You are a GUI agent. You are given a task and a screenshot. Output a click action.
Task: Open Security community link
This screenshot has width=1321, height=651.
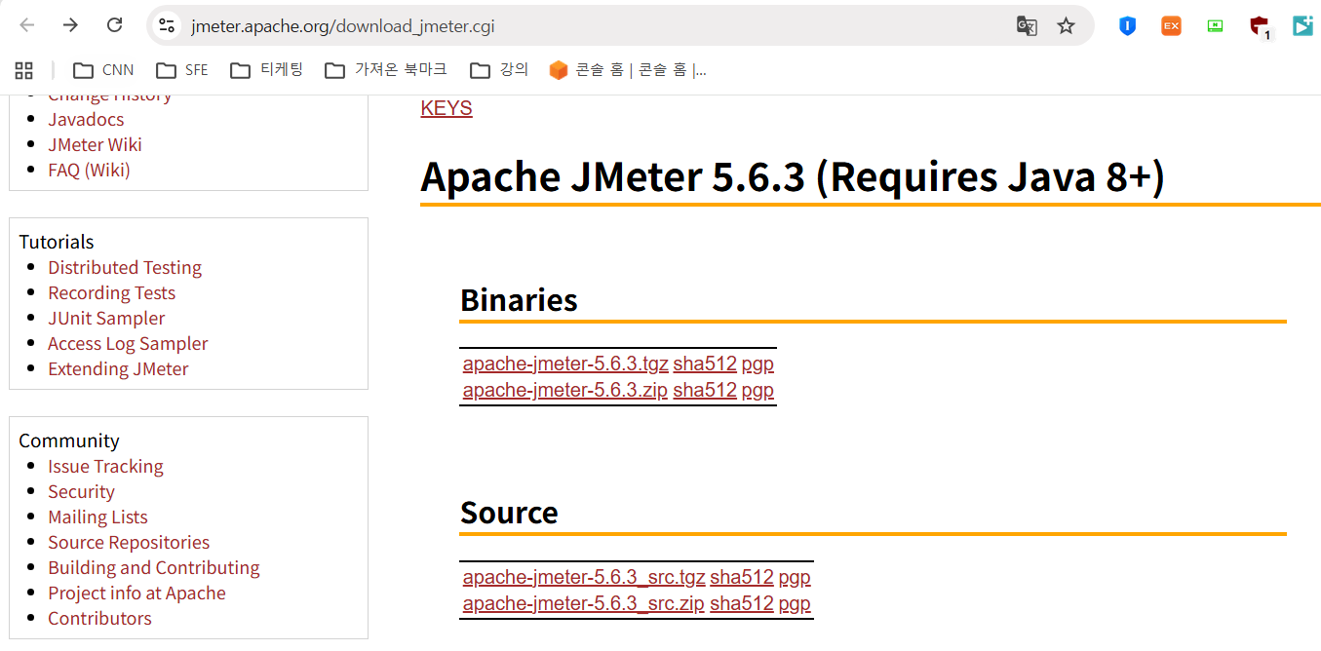coord(81,491)
